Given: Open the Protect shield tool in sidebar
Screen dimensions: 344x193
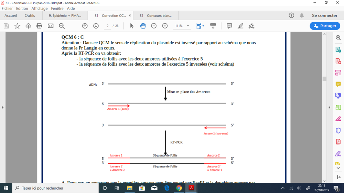Looking at the screenshot, I should point(338,130).
